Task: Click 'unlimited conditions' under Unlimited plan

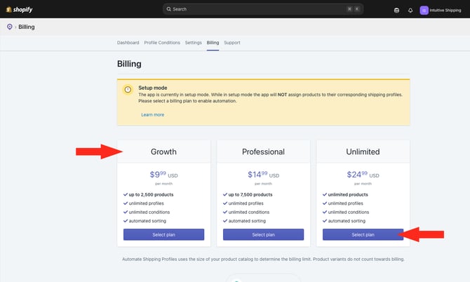Action: pyautogui.click(x=349, y=212)
